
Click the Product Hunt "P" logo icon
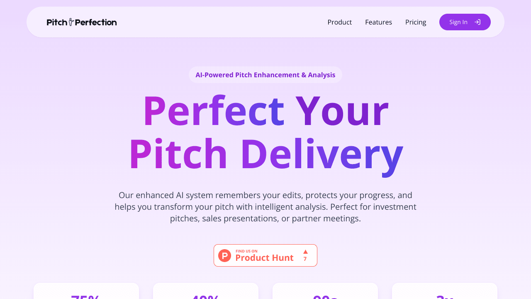coord(224,255)
